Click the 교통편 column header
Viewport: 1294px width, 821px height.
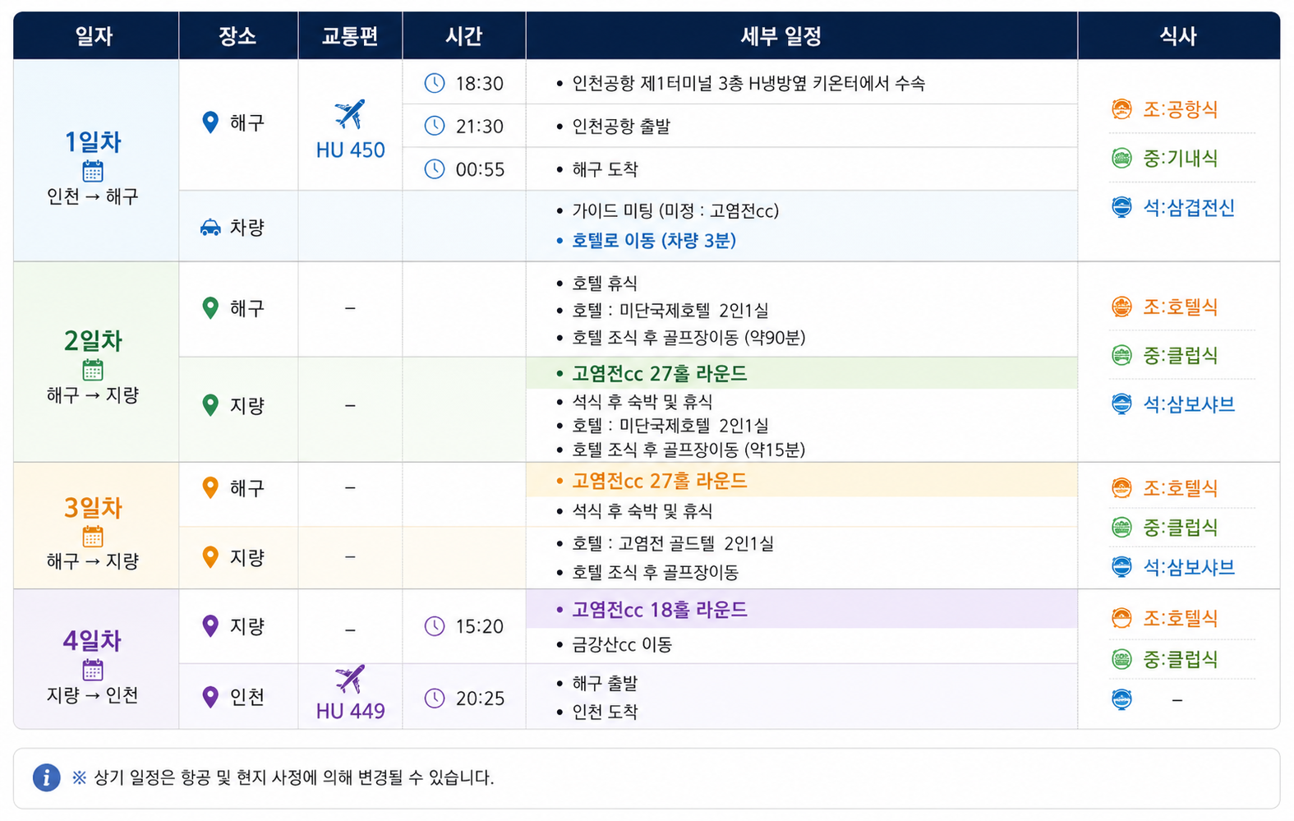pyautogui.click(x=350, y=36)
